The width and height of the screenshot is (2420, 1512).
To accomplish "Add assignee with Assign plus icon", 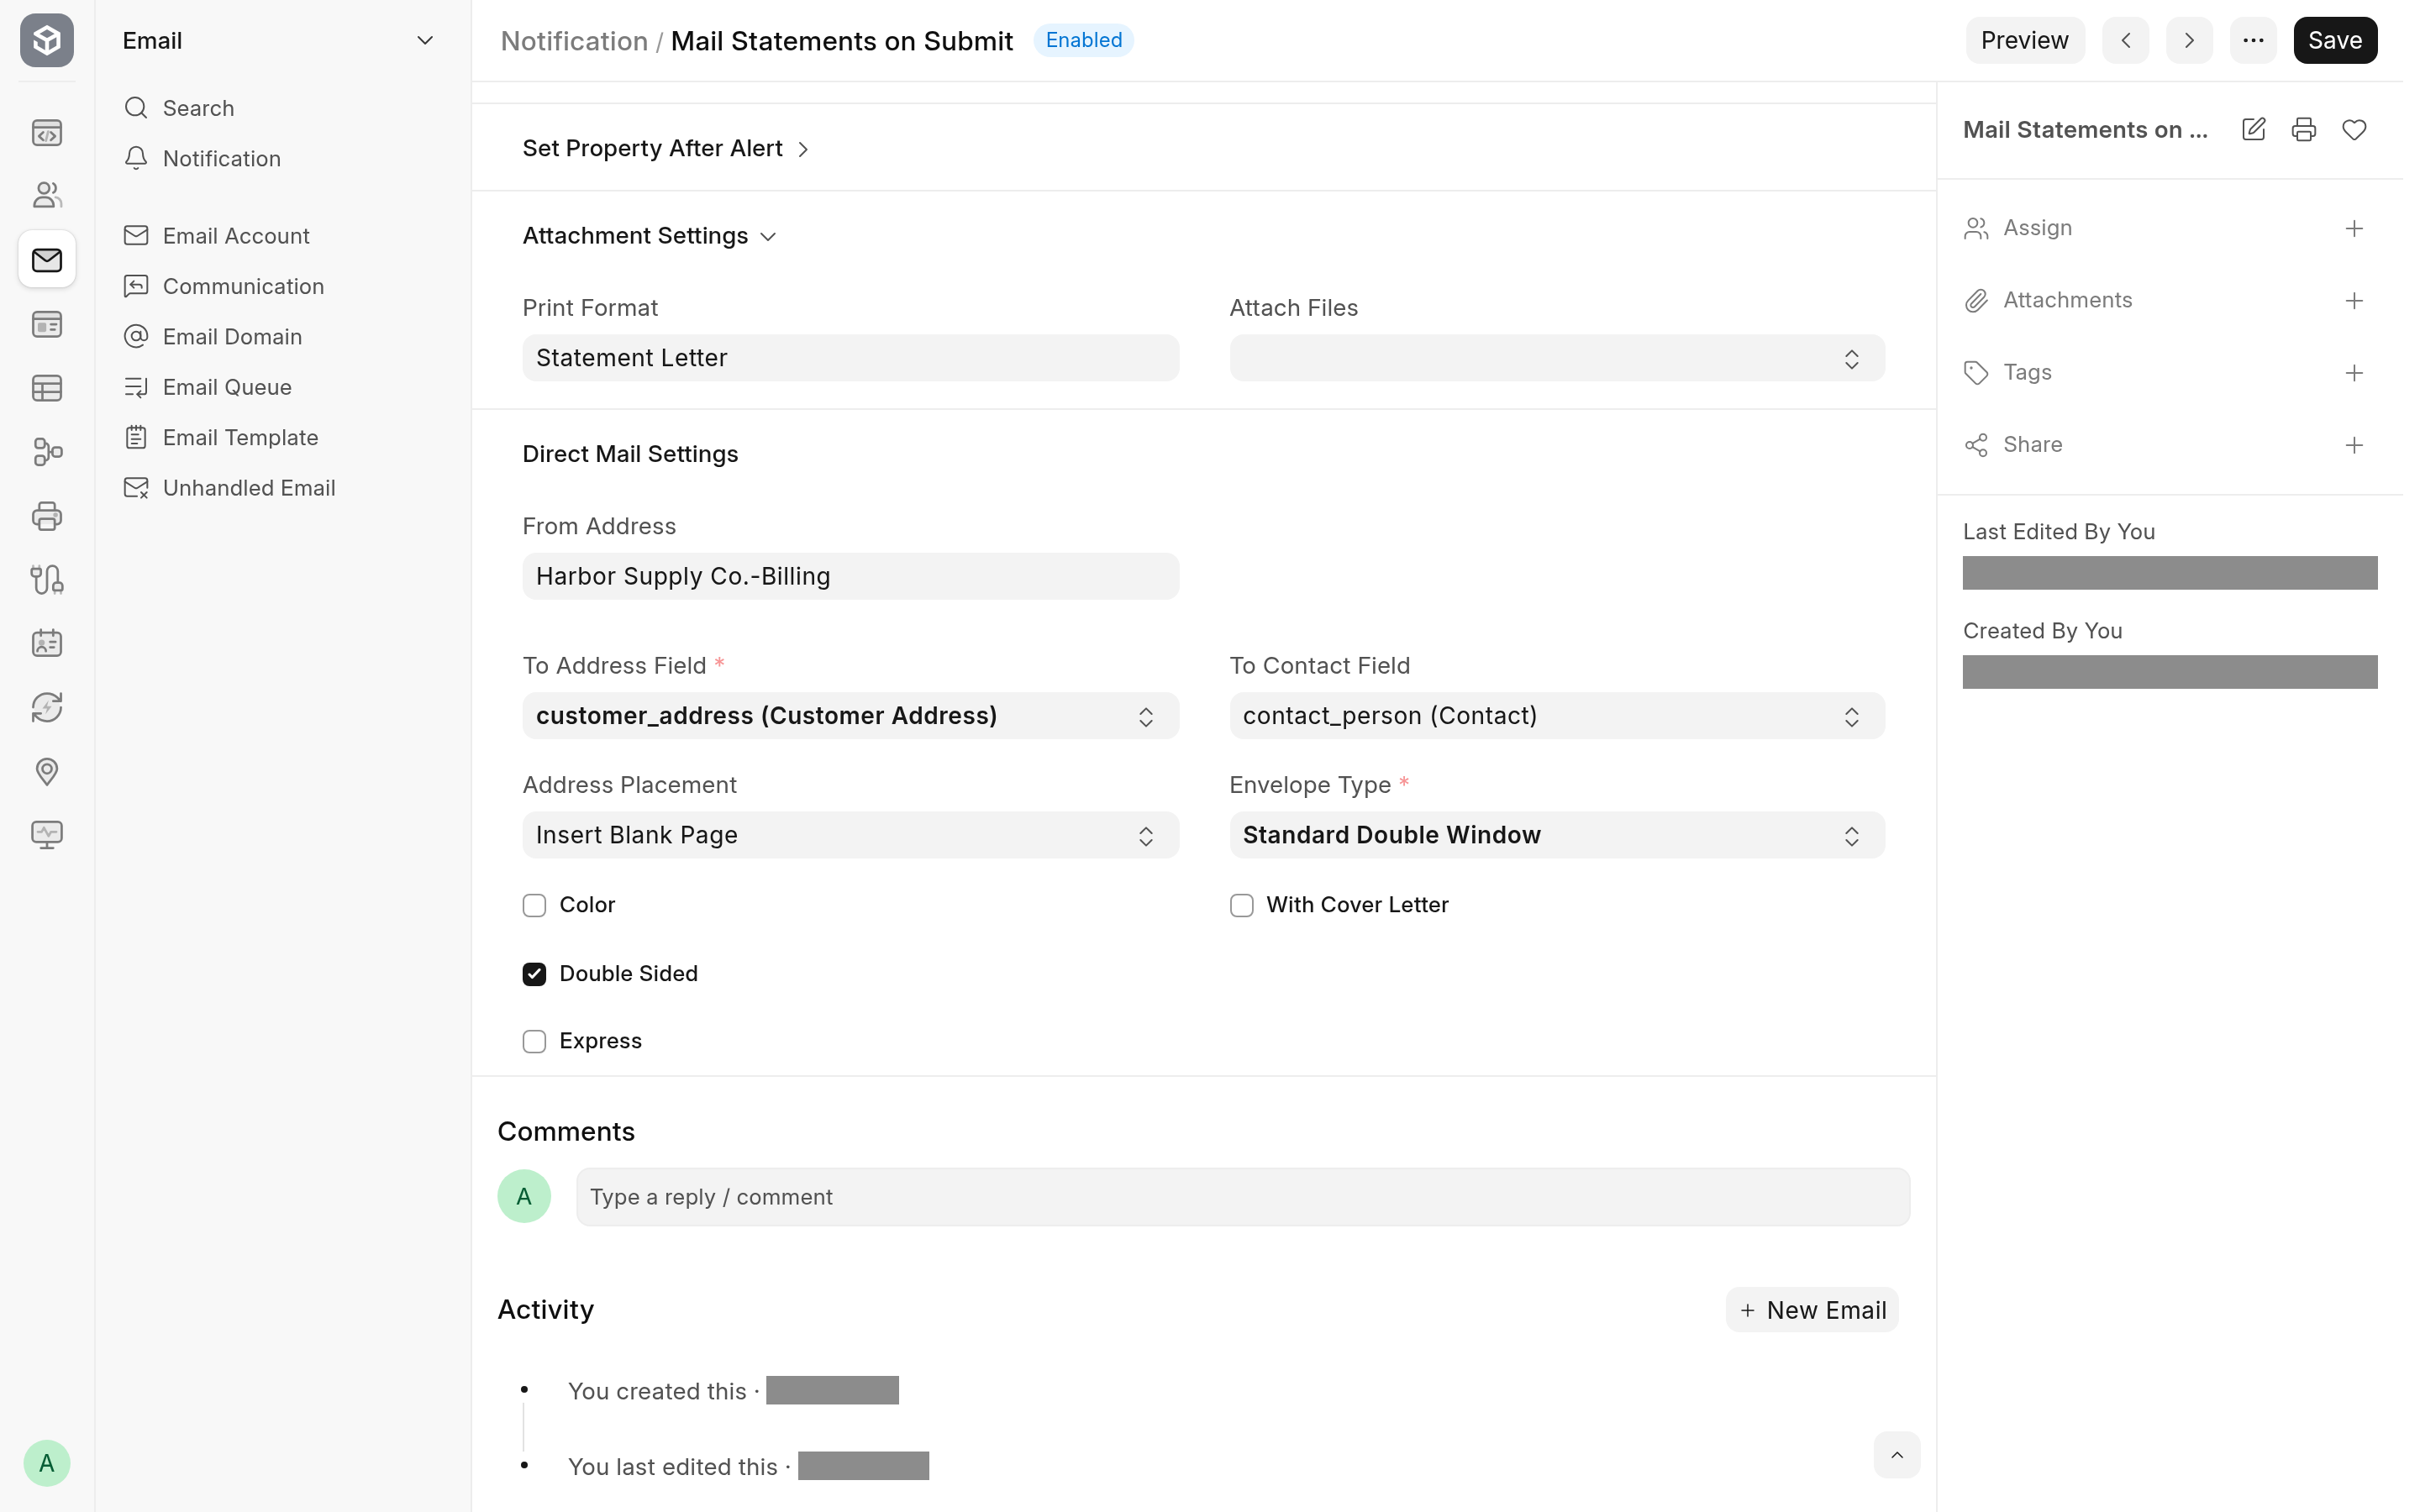I will point(2354,229).
